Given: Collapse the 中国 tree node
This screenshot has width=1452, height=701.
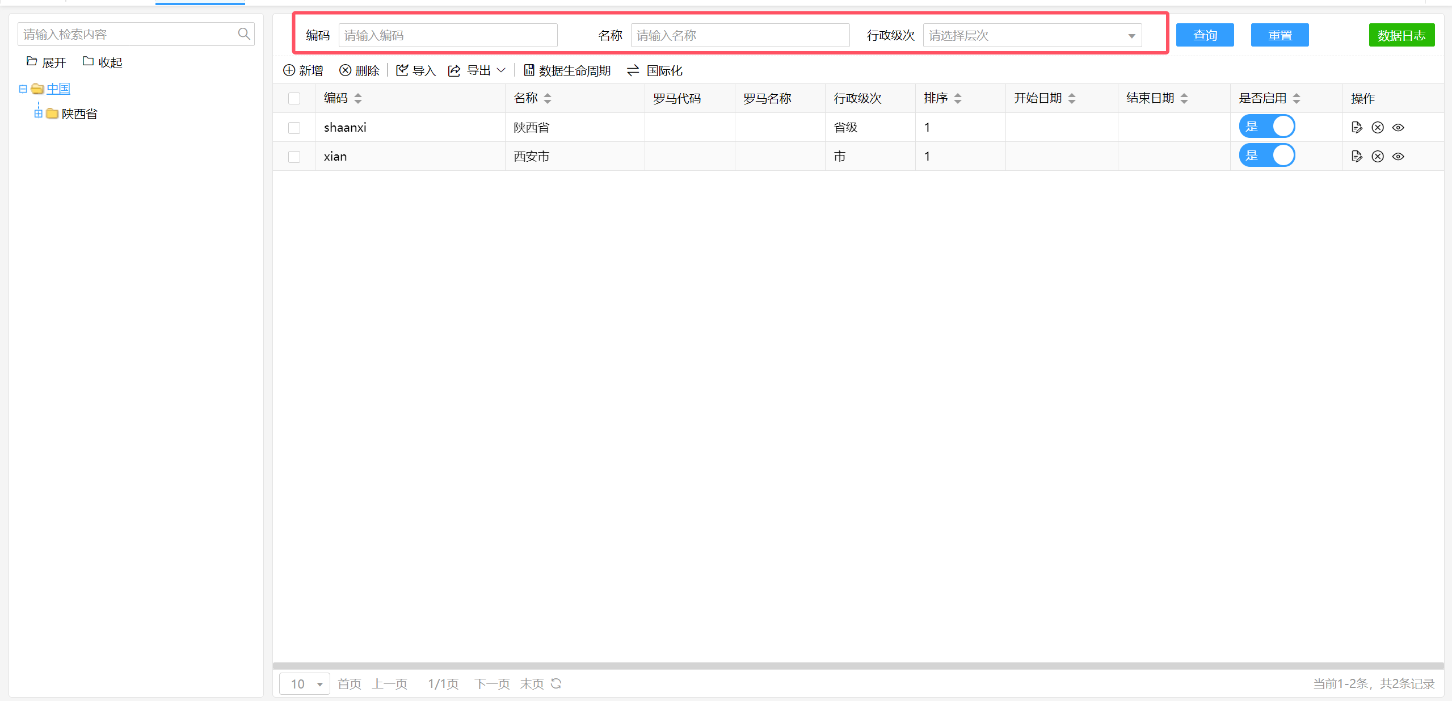Looking at the screenshot, I should (23, 89).
